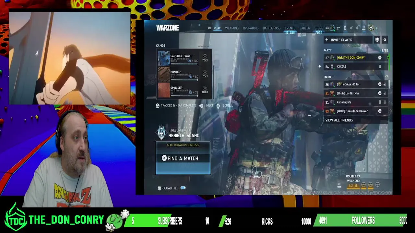Select the Sapphire Snake camo thumbnail
Screen dimensions: 415x233
(164, 59)
